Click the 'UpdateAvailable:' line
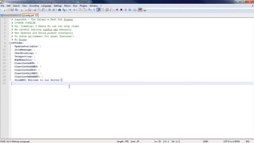This screenshot has width=254, height=143. (x=28, y=46)
